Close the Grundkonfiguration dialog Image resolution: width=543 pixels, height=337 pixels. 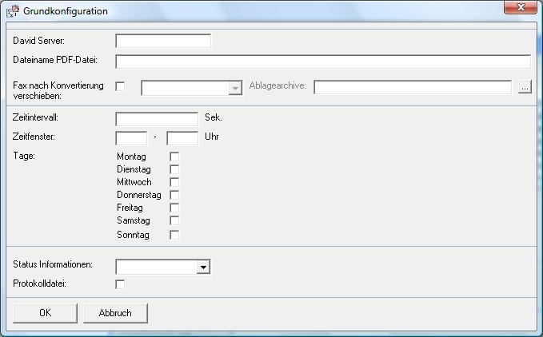520,7
